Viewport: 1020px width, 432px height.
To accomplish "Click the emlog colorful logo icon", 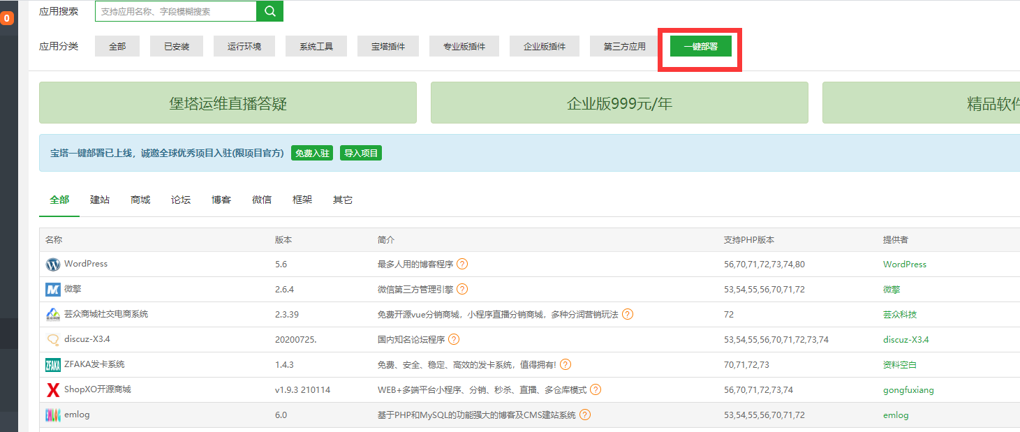I will (x=53, y=415).
